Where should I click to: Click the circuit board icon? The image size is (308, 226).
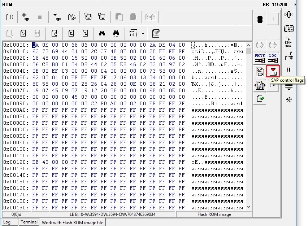tap(289, 29)
